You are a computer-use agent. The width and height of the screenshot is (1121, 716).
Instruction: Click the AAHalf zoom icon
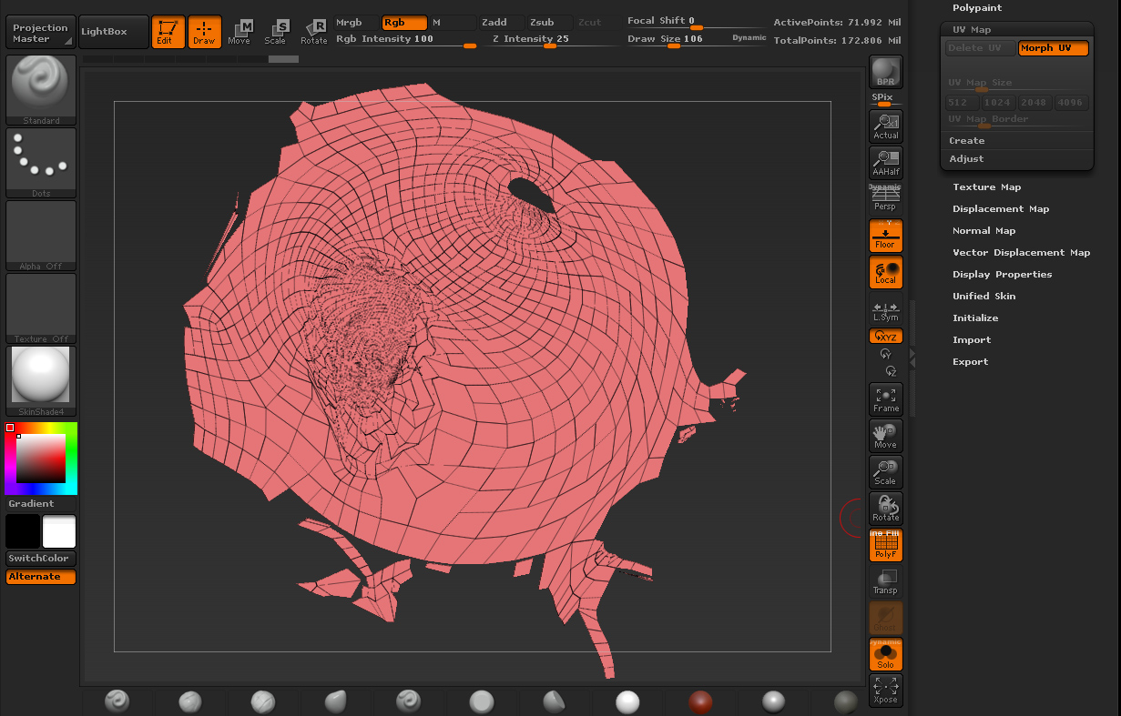886,163
